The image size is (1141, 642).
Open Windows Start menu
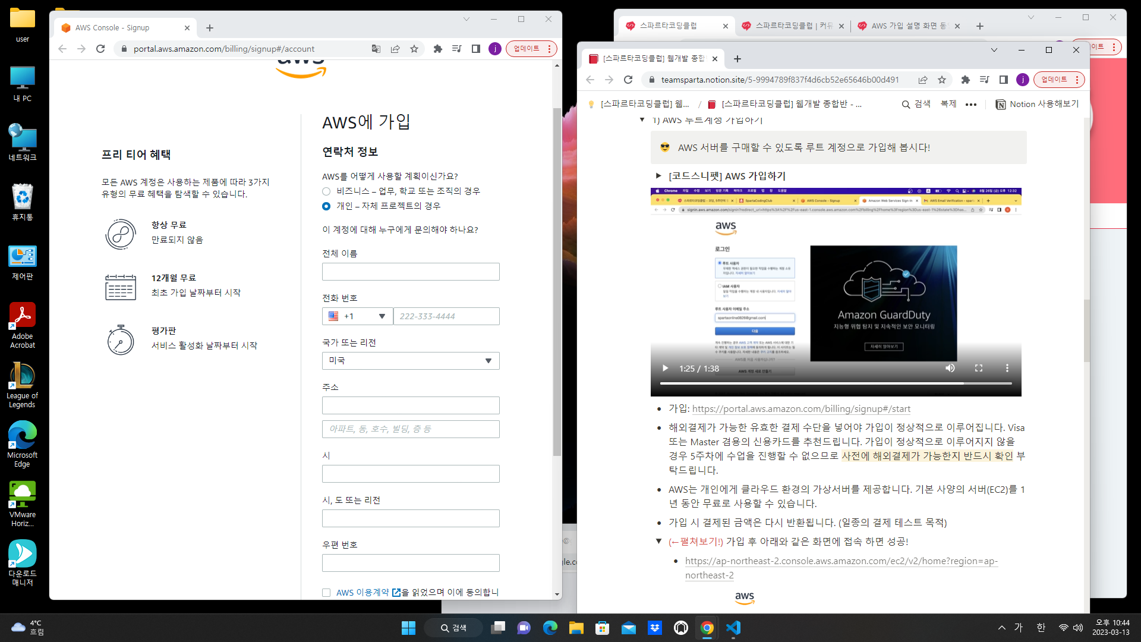coord(409,628)
